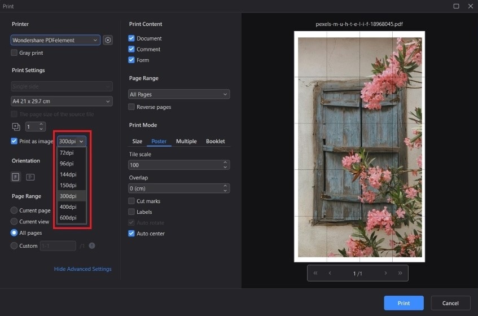Image resolution: width=478 pixels, height=316 pixels.
Task: Enable Gray print checkbox
Action: (14, 52)
